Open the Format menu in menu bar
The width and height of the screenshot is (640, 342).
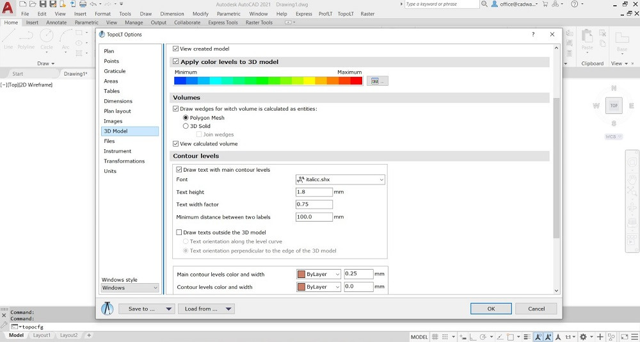coord(103,13)
